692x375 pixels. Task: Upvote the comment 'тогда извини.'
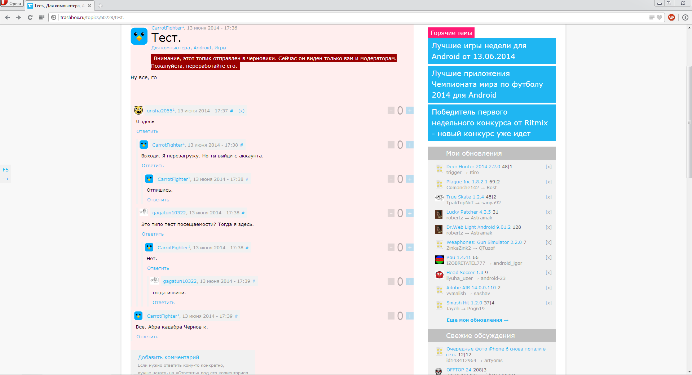click(410, 282)
